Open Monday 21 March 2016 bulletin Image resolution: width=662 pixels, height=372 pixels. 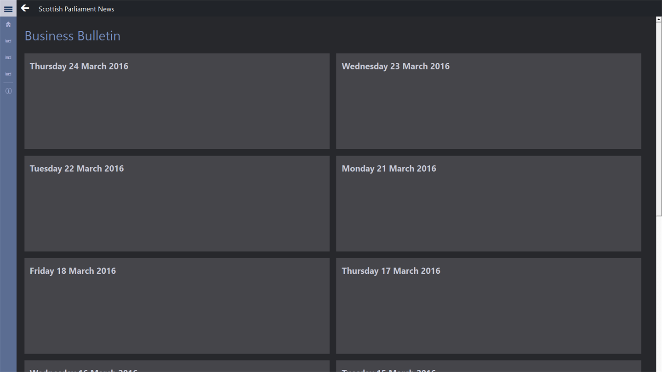[488, 203]
